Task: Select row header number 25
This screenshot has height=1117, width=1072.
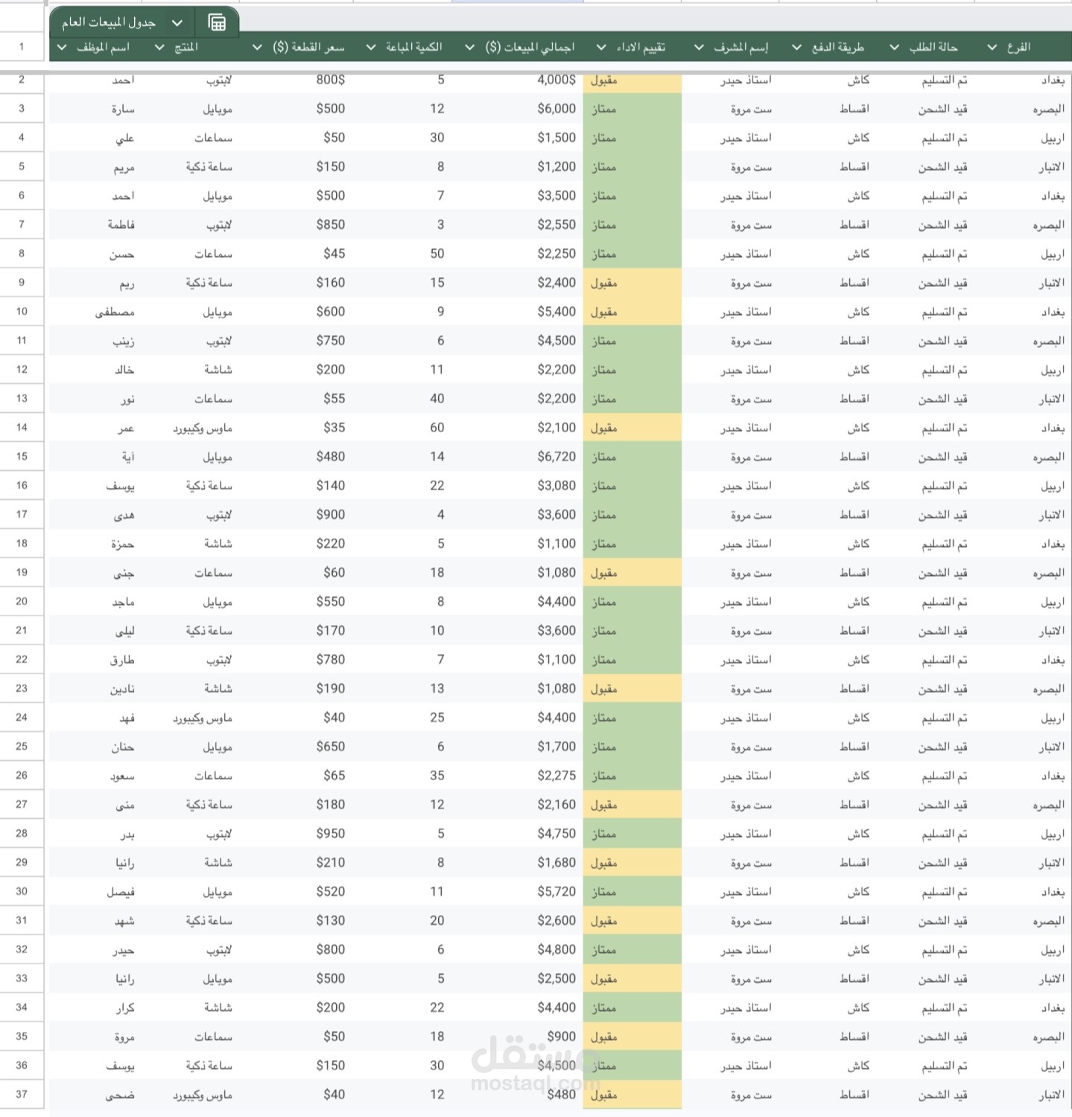Action: click(x=22, y=746)
